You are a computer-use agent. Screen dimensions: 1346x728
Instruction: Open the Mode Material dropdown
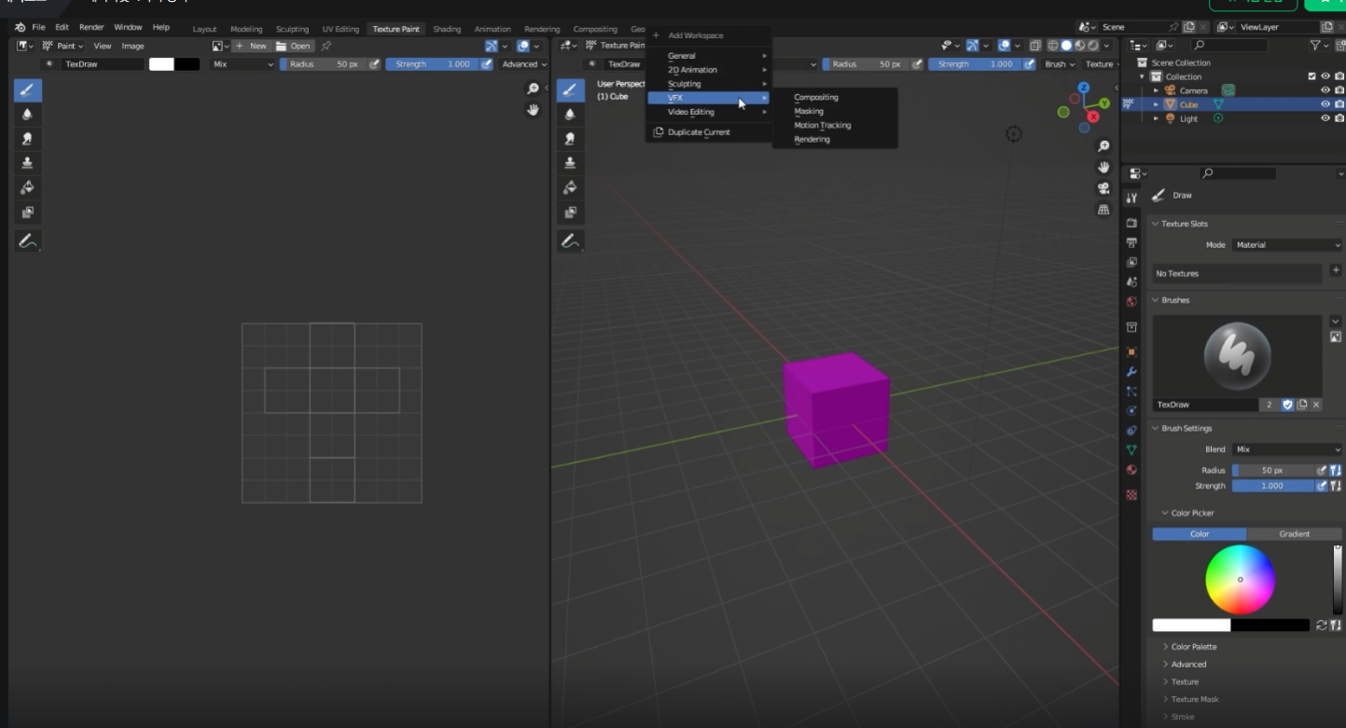pyautogui.click(x=1287, y=245)
